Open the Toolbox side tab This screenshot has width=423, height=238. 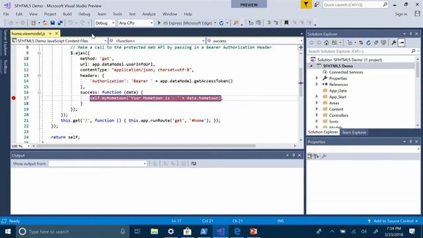coord(5,67)
